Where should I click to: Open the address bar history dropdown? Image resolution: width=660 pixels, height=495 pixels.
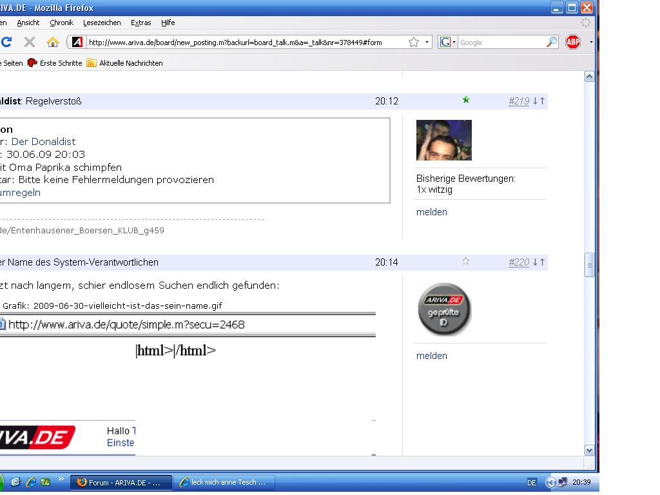click(427, 42)
